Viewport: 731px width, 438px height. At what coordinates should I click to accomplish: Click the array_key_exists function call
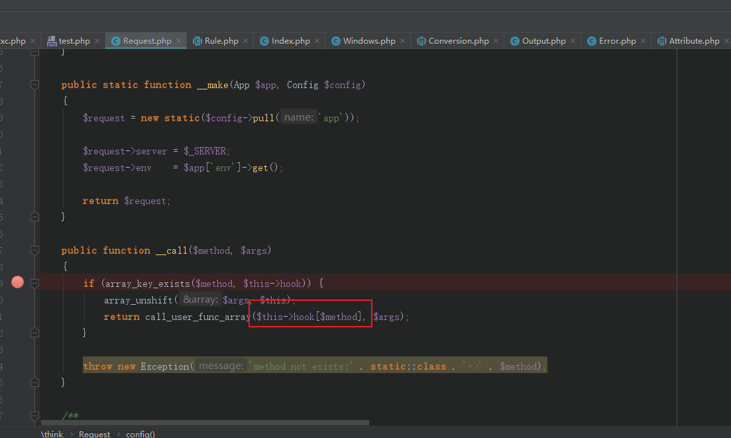[148, 284]
